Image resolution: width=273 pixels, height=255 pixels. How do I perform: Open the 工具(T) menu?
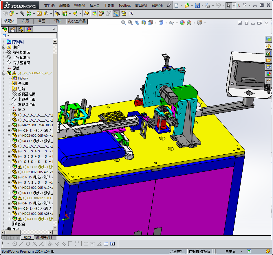click(x=109, y=5)
